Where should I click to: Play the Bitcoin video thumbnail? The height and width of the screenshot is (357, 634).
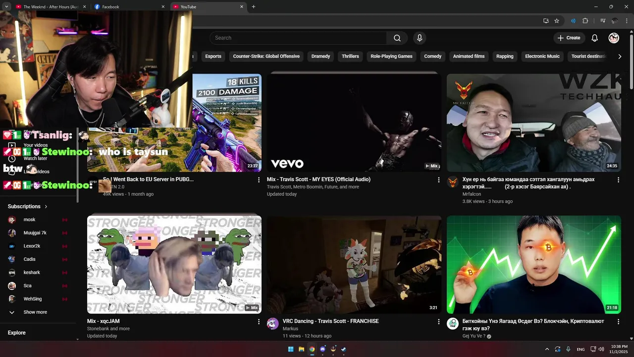[534, 264]
